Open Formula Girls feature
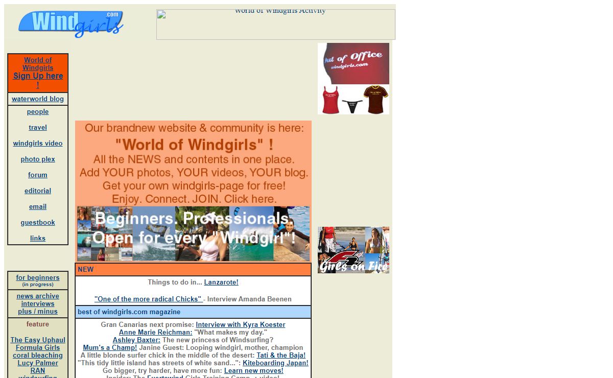This screenshot has height=378, width=613. pos(38,348)
